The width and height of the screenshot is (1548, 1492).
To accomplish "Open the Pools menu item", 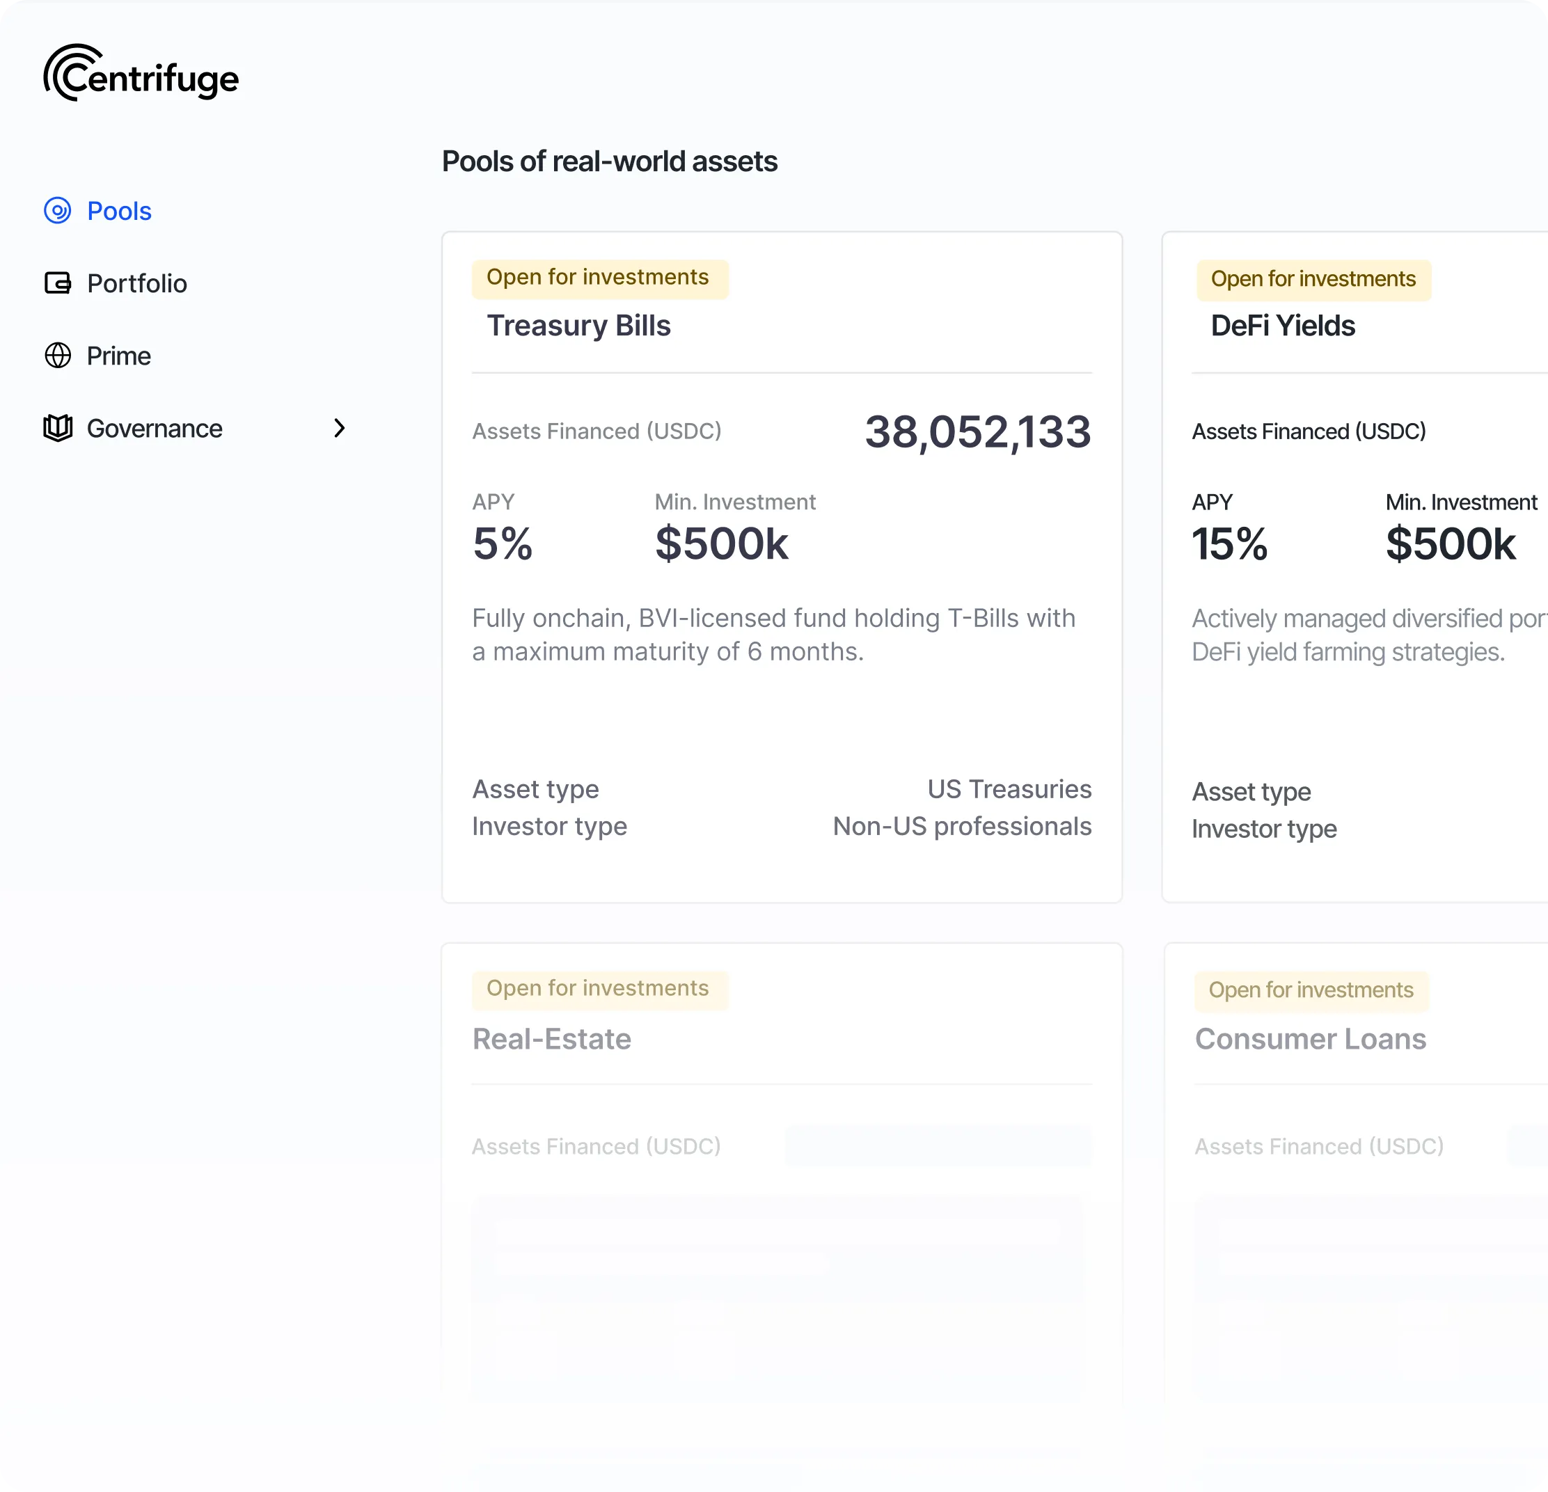I will click(118, 211).
